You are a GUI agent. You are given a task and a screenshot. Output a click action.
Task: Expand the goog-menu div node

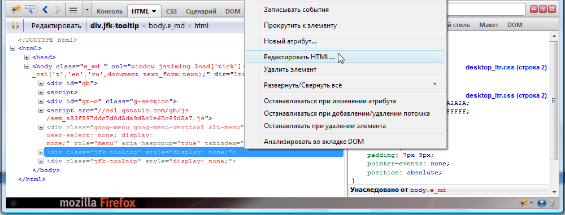(x=41, y=127)
